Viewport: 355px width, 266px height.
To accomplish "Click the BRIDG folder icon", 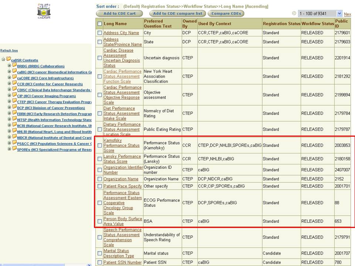I will (x=14, y=65).
